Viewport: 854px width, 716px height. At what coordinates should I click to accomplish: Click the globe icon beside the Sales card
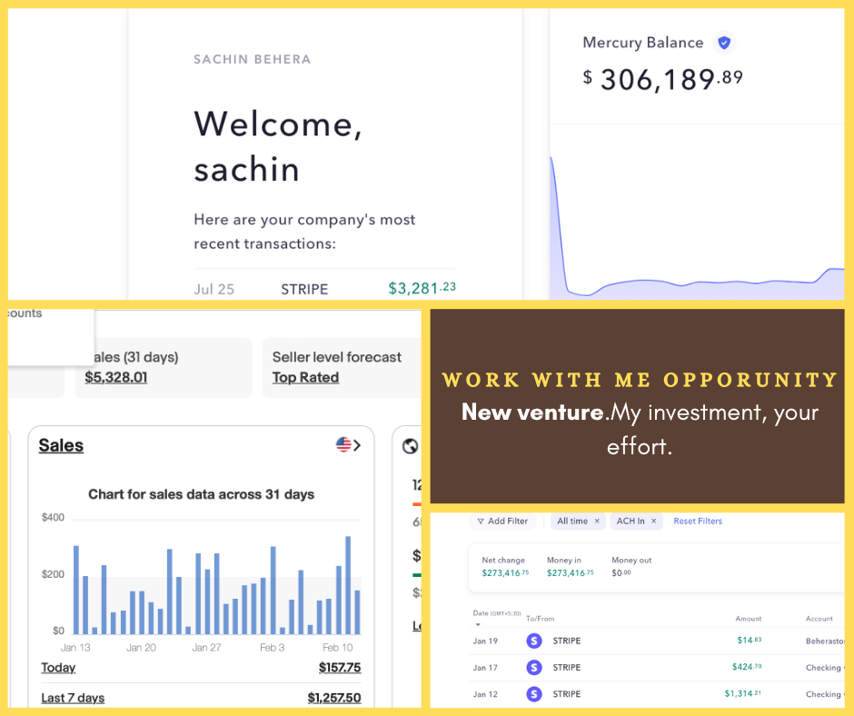click(x=410, y=445)
